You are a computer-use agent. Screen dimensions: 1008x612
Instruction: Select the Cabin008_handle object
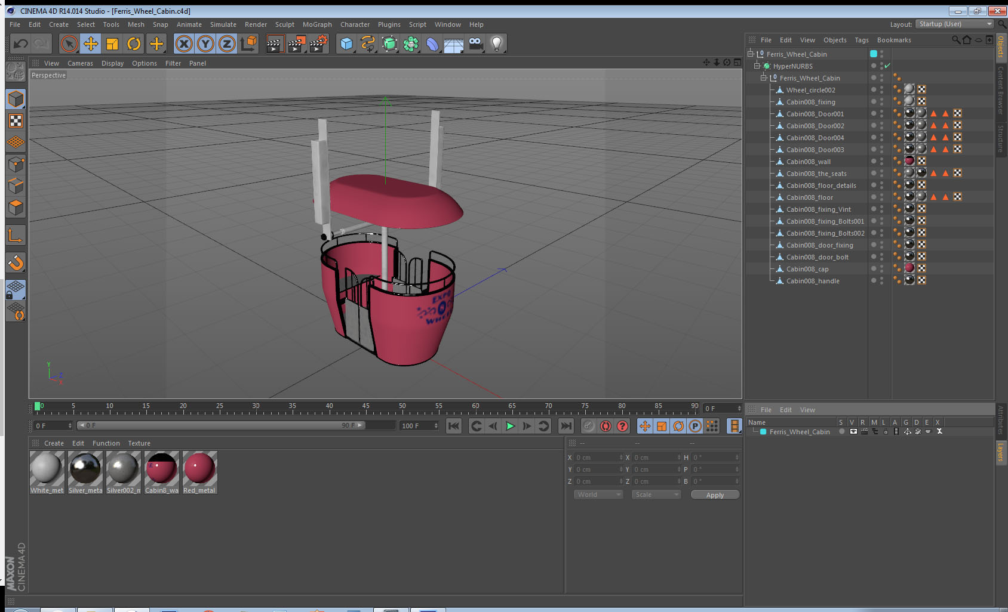tap(813, 281)
